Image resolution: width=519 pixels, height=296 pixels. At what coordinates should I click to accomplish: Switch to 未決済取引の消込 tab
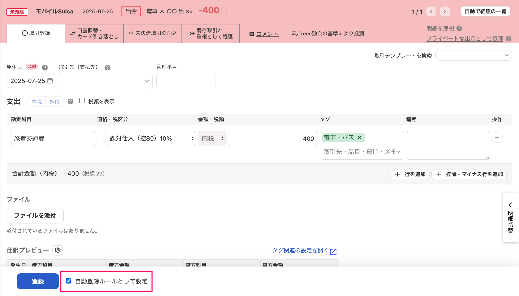[153, 33]
